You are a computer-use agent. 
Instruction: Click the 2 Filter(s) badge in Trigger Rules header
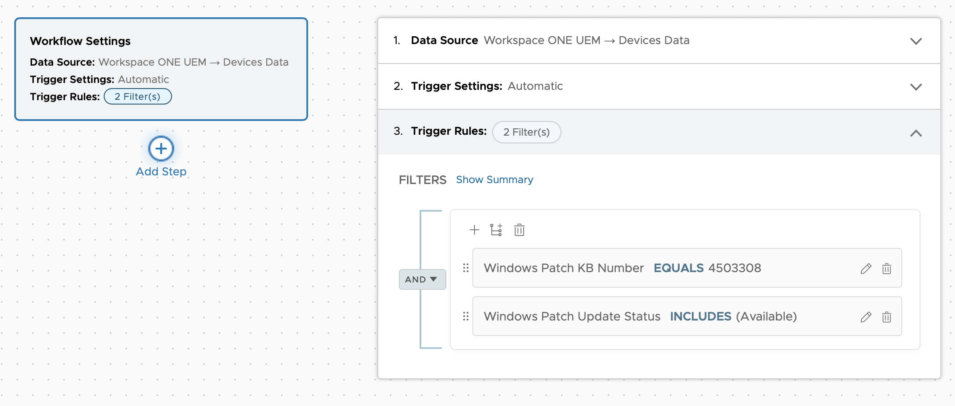[x=526, y=132]
